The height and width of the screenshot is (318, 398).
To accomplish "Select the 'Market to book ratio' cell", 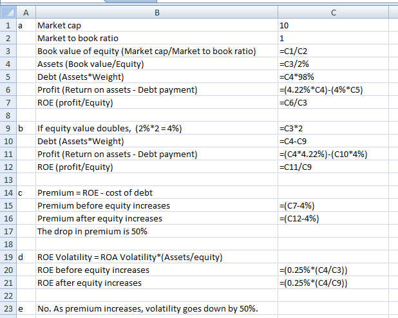I will coord(156,38).
